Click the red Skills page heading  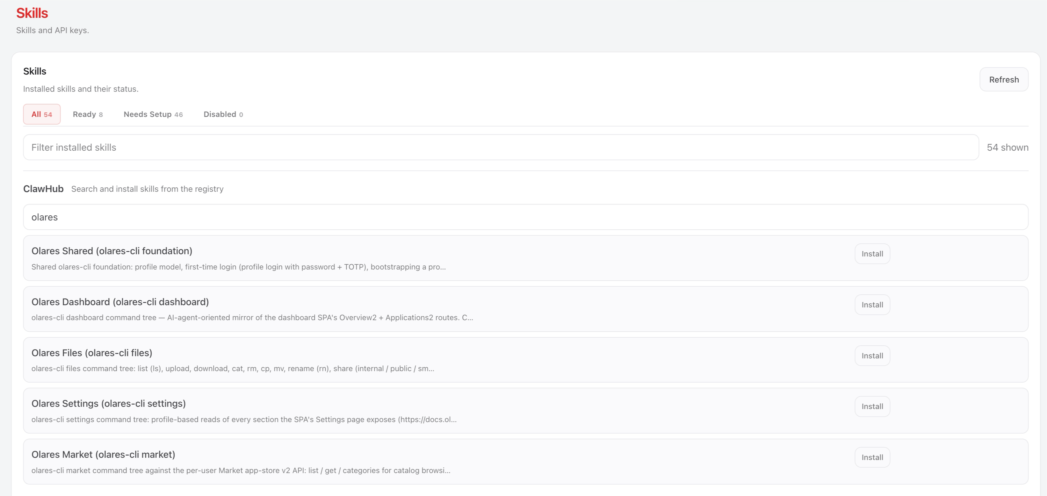(x=32, y=13)
